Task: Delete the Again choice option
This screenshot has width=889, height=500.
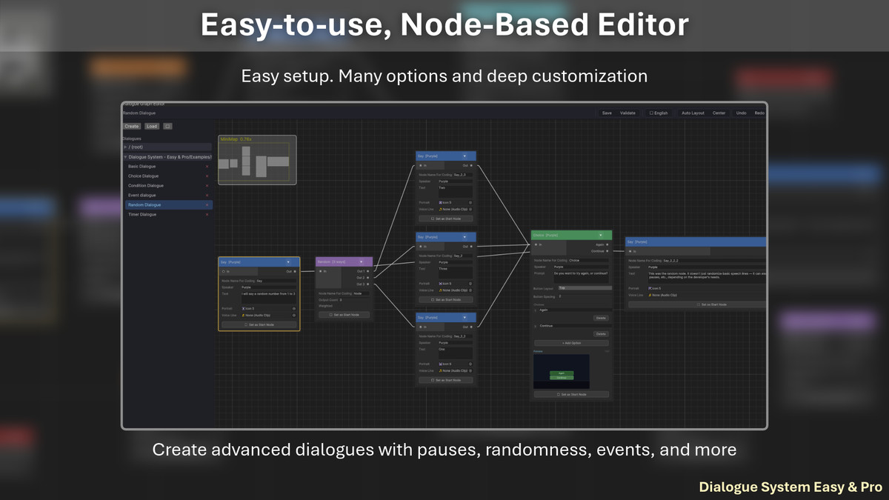Action: click(601, 318)
